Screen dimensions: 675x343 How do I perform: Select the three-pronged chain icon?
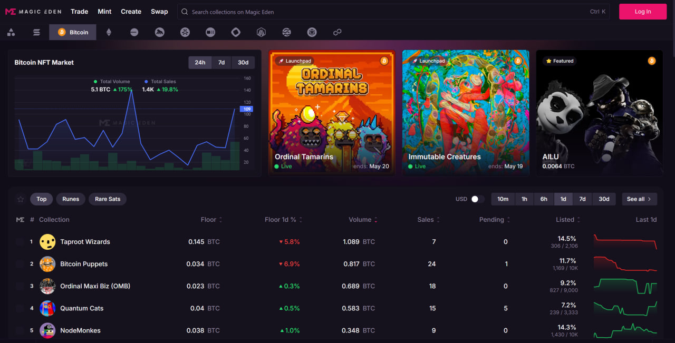185,33
